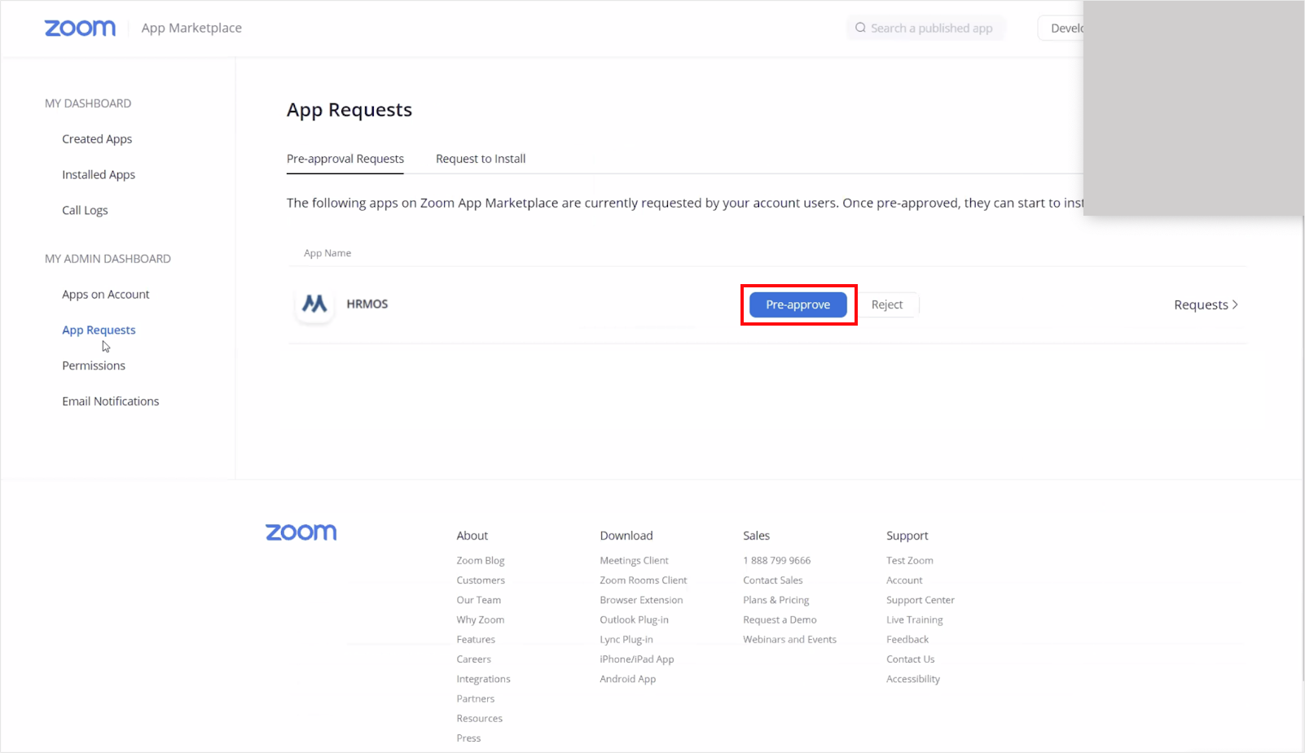Open the Partners footer link

pyautogui.click(x=475, y=698)
